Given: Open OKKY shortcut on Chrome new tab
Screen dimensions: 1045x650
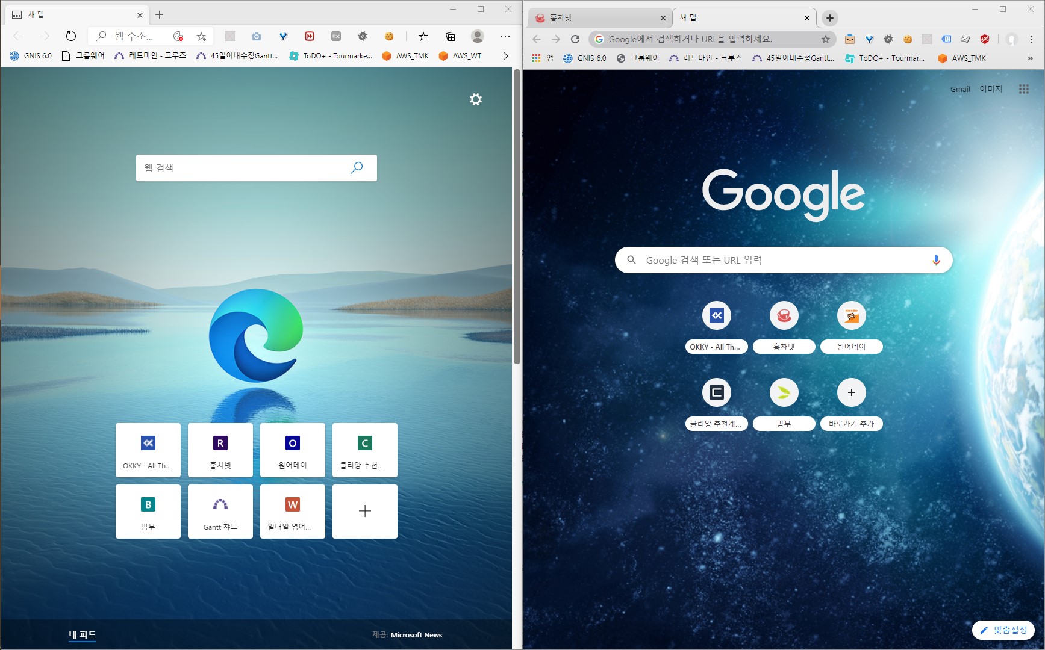Looking at the screenshot, I should pyautogui.click(x=717, y=327).
